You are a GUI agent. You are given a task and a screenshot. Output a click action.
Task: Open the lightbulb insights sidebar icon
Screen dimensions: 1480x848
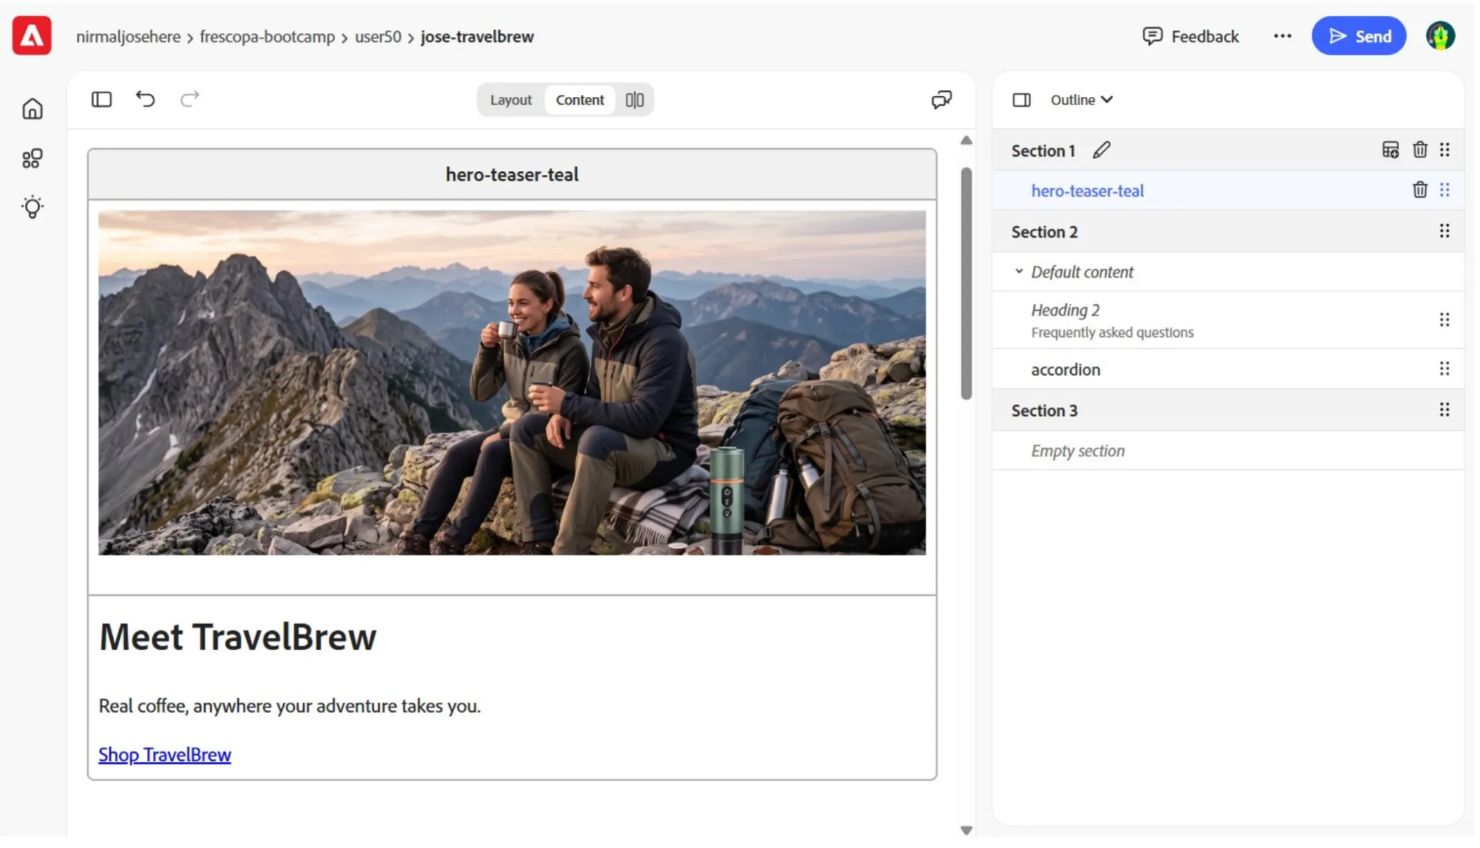(32, 208)
